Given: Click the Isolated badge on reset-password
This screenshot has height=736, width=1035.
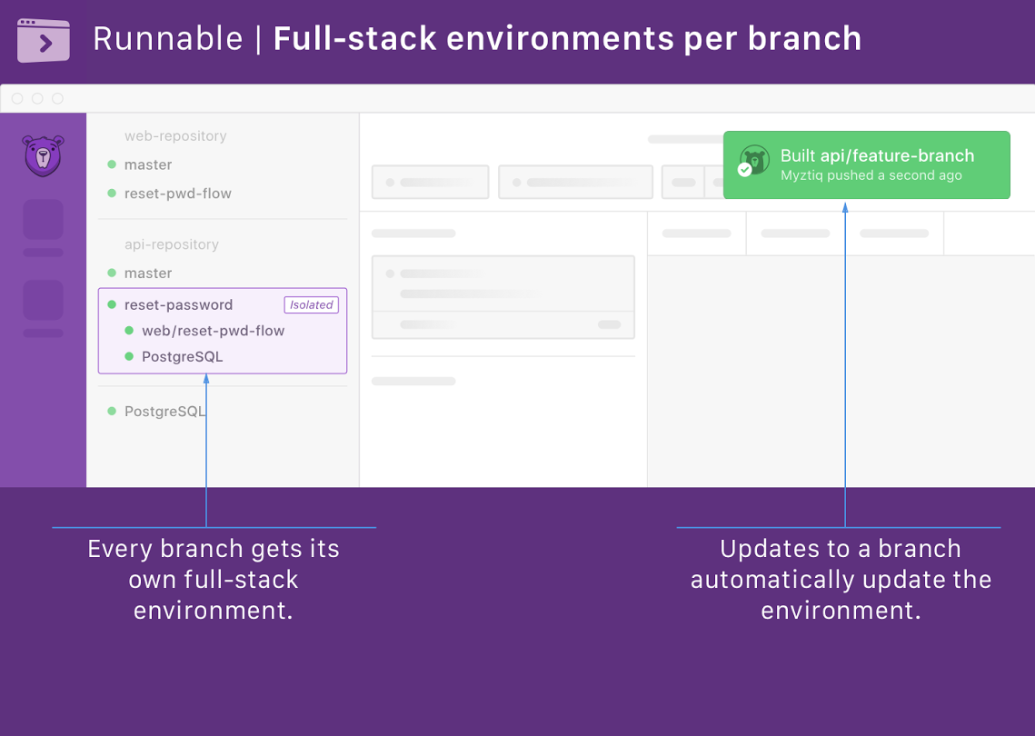Looking at the screenshot, I should [312, 305].
